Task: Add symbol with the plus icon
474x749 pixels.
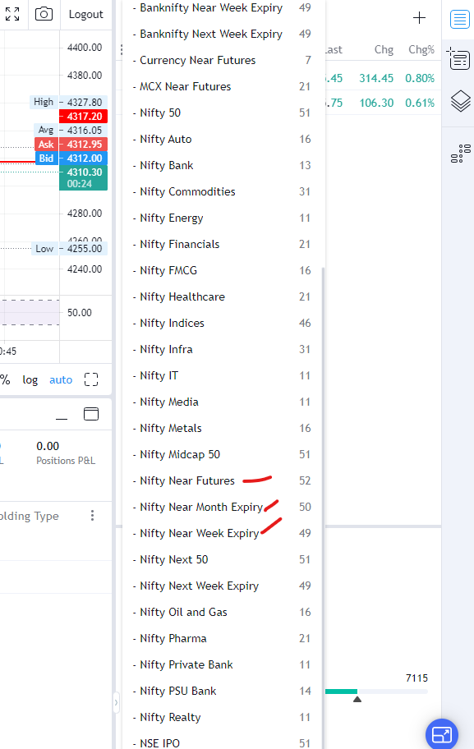Action: [x=419, y=18]
